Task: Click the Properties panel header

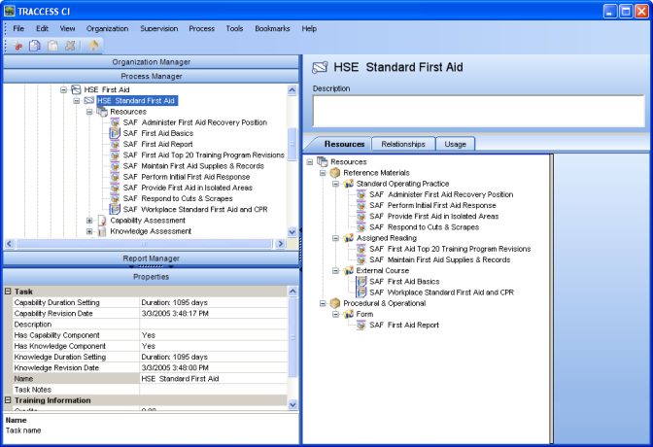Action: [152, 277]
